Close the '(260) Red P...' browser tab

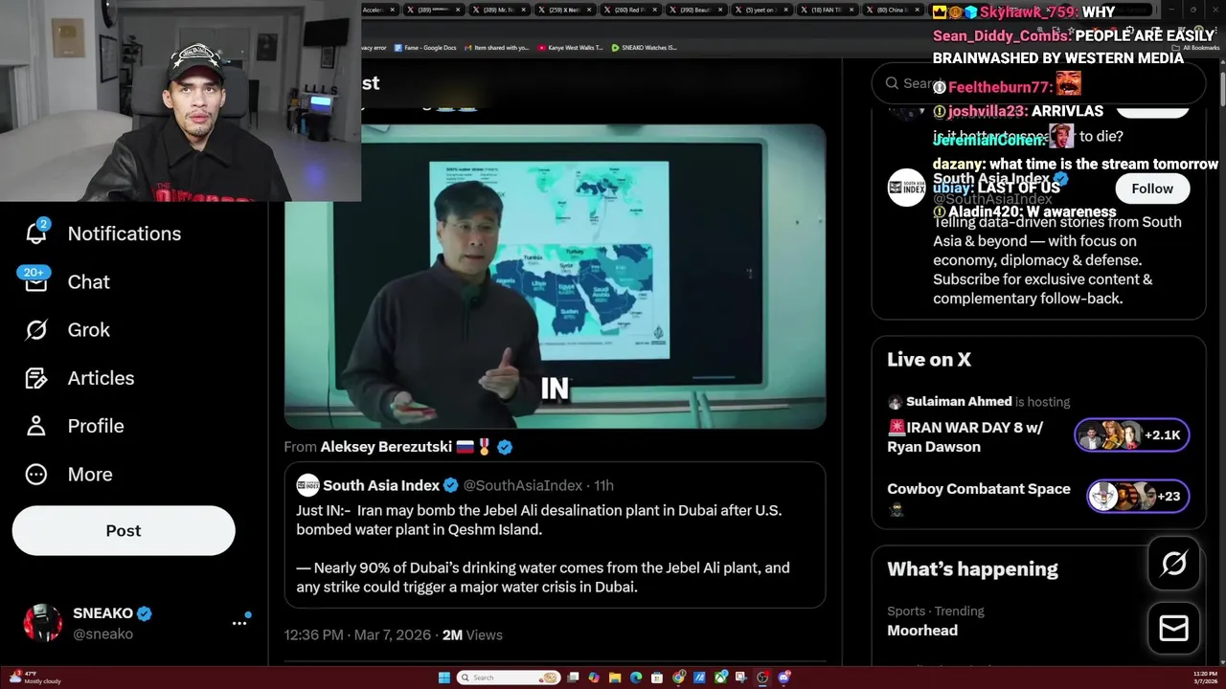[x=654, y=10]
